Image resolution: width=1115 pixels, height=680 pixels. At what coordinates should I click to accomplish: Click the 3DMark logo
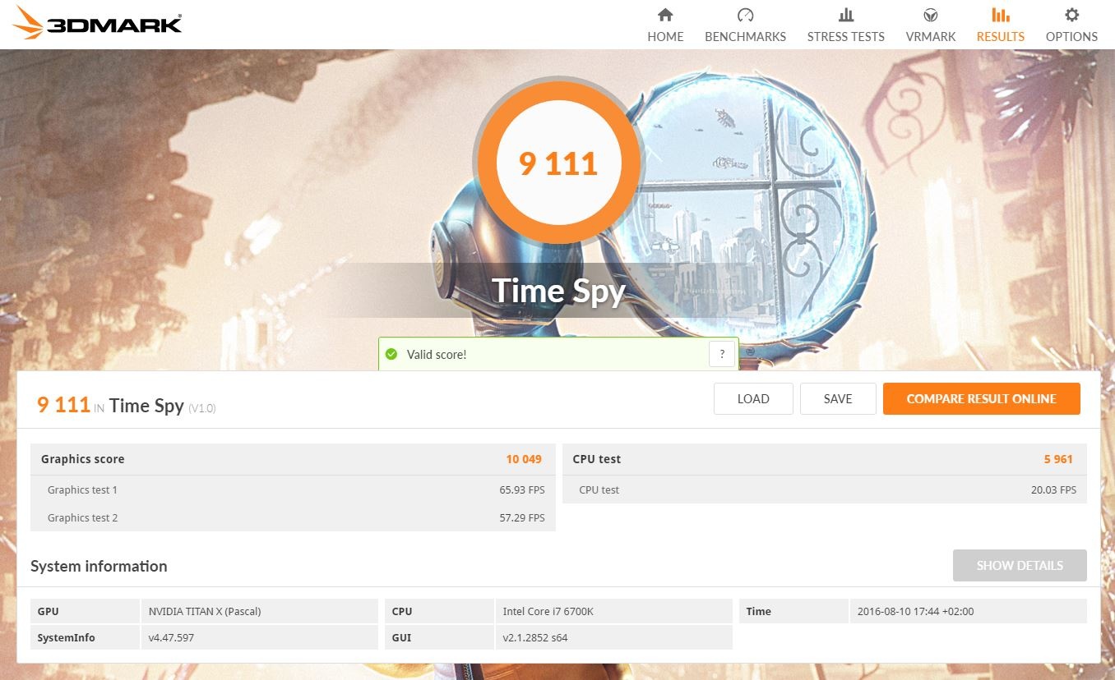coord(99,23)
